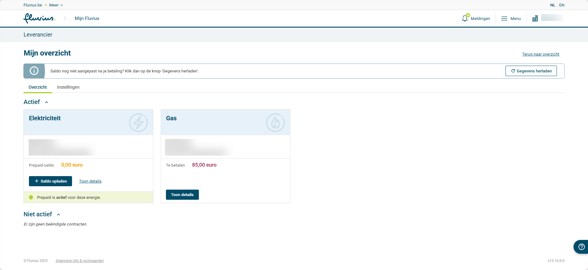Open Toon details link for Elektriciteit

(x=90, y=181)
